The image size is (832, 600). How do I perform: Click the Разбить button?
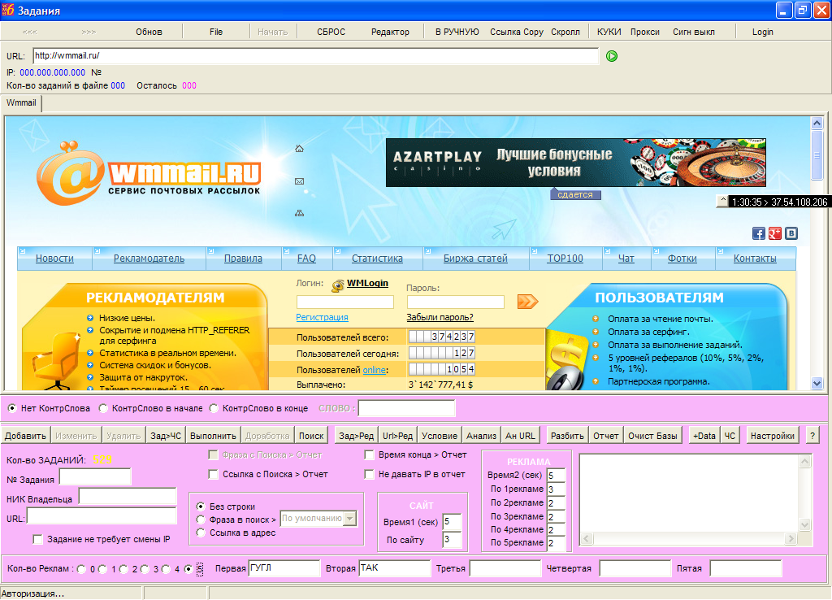(567, 436)
